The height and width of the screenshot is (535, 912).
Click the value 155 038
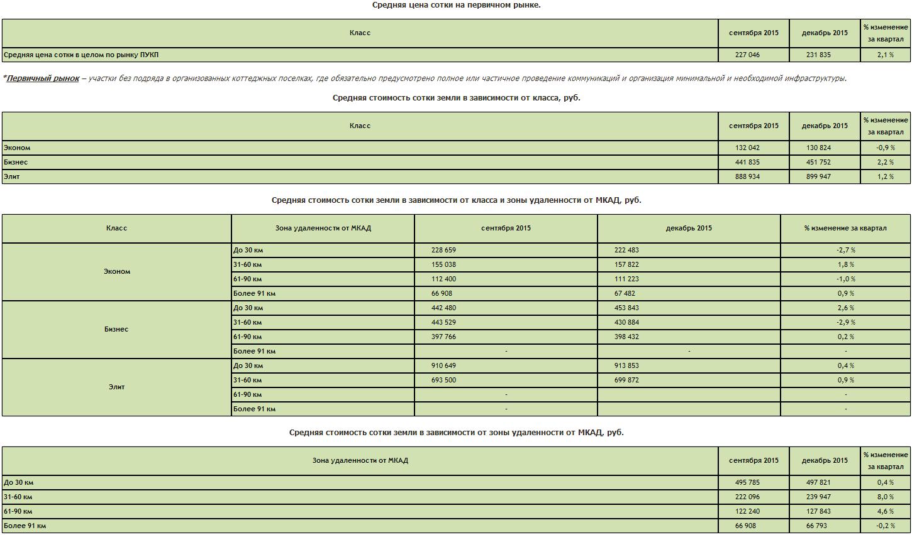[443, 264]
